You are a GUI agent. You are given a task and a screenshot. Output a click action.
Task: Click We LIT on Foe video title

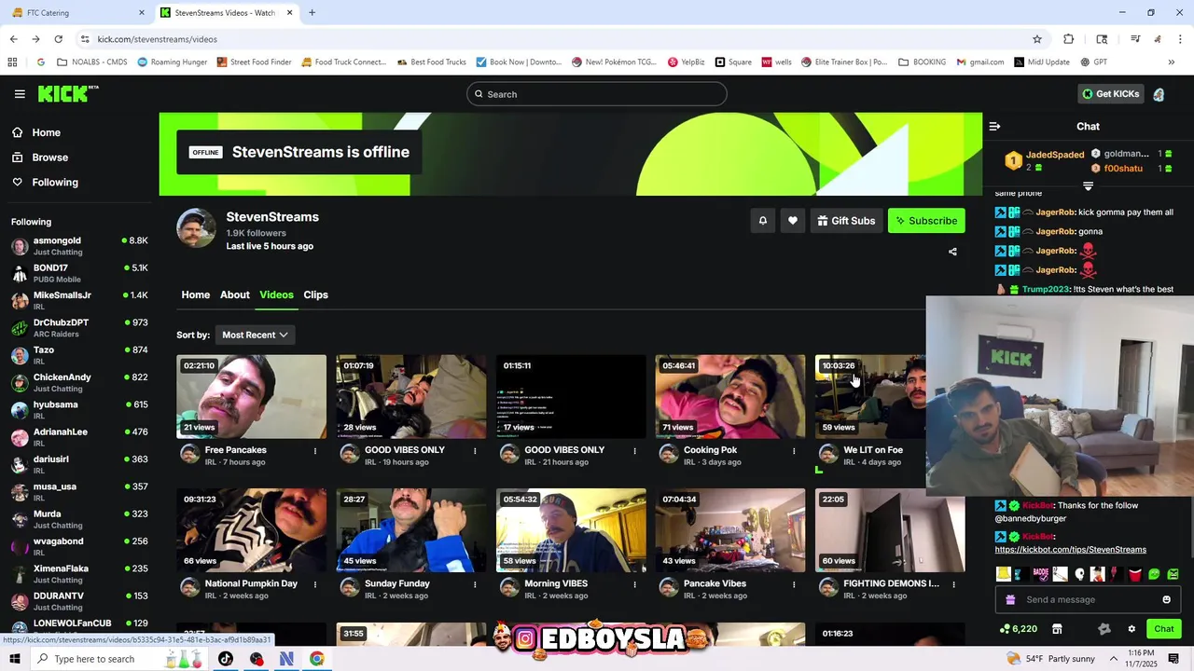pyautogui.click(x=873, y=450)
